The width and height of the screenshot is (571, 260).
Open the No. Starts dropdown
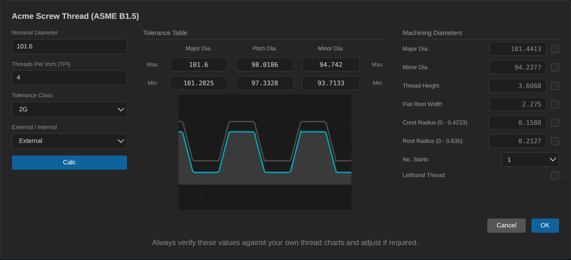click(x=530, y=159)
